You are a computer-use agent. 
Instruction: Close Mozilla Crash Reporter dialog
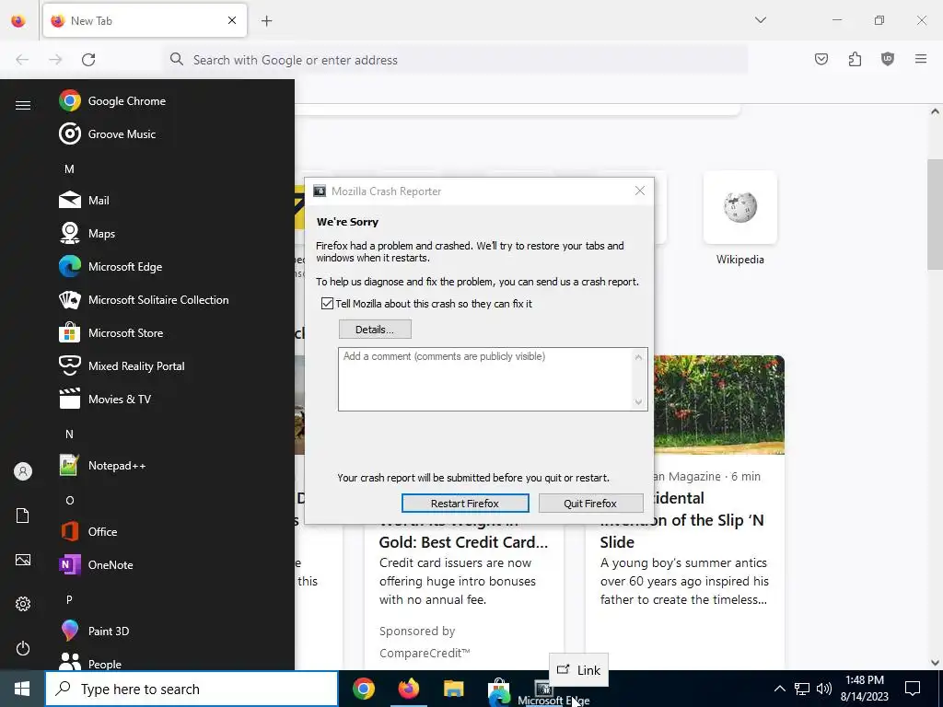[640, 191]
